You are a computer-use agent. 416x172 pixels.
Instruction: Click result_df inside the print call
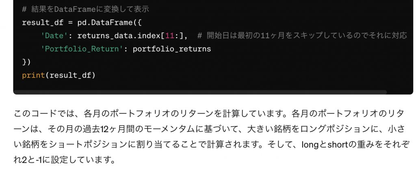click(x=70, y=76)
